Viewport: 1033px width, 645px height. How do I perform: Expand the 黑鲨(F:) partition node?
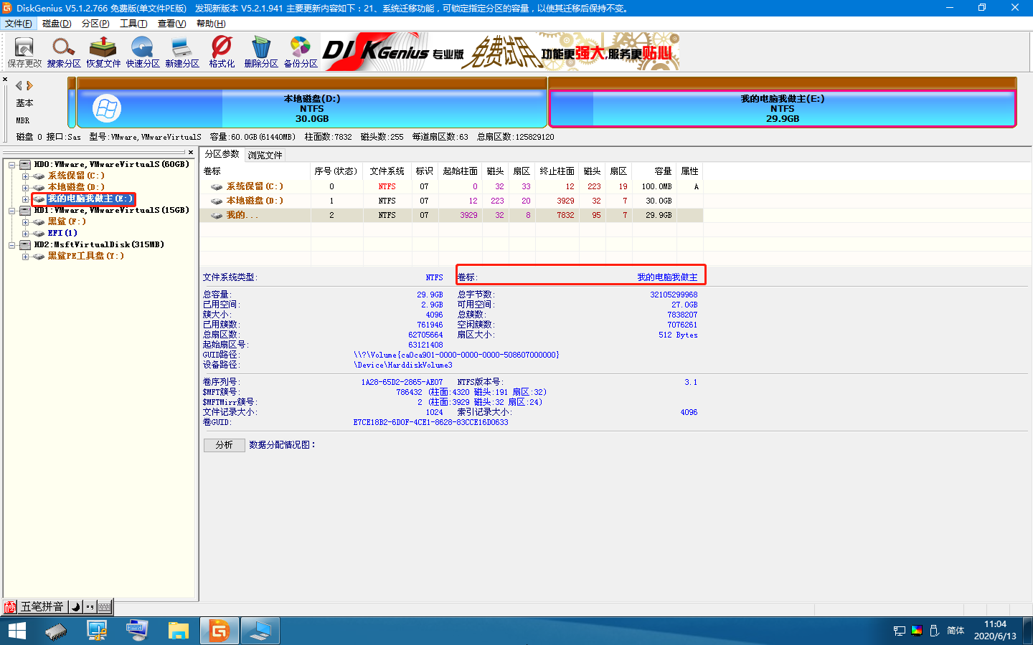24,221
